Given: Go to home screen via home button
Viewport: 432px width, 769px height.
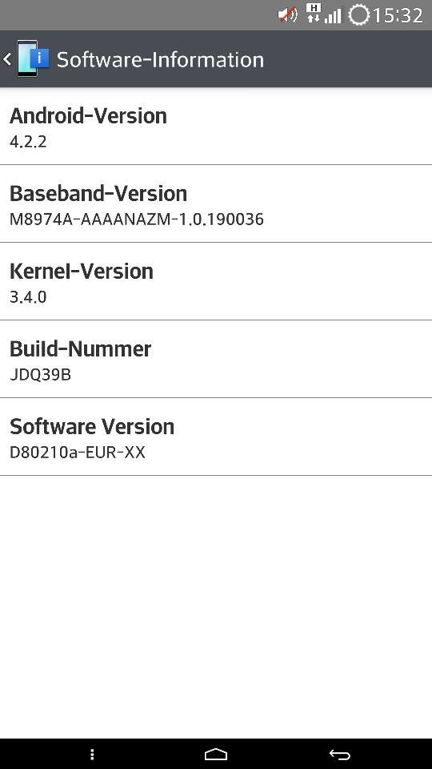Looking at the screenshot, I should click(x=215, y=754).
